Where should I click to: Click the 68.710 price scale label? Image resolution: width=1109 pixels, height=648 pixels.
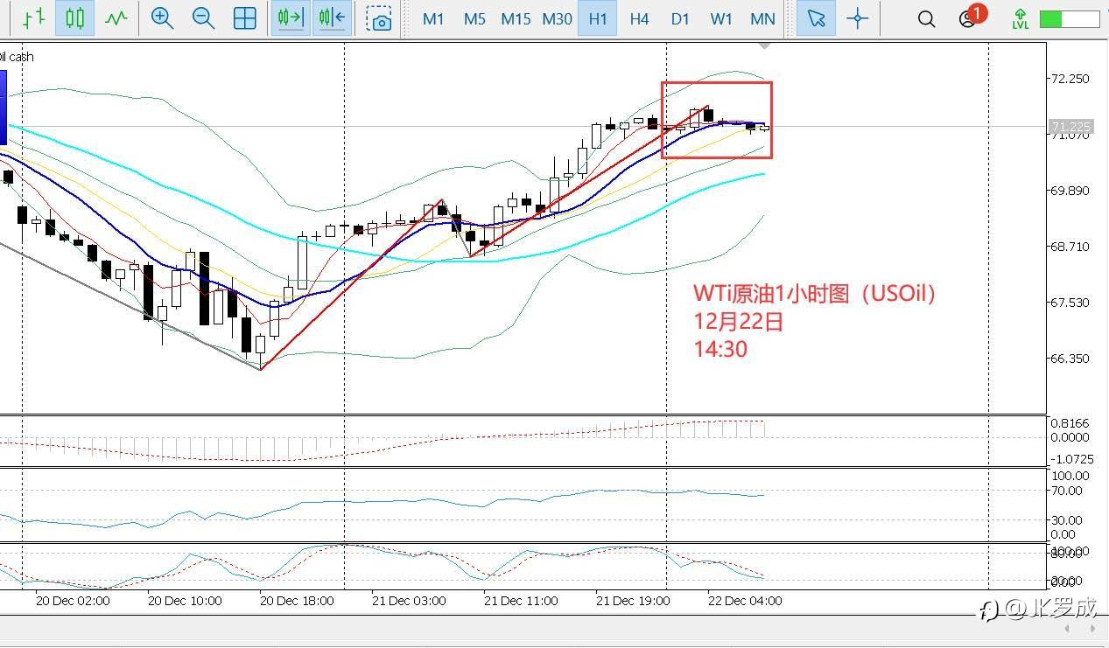tap(1070, 247)
